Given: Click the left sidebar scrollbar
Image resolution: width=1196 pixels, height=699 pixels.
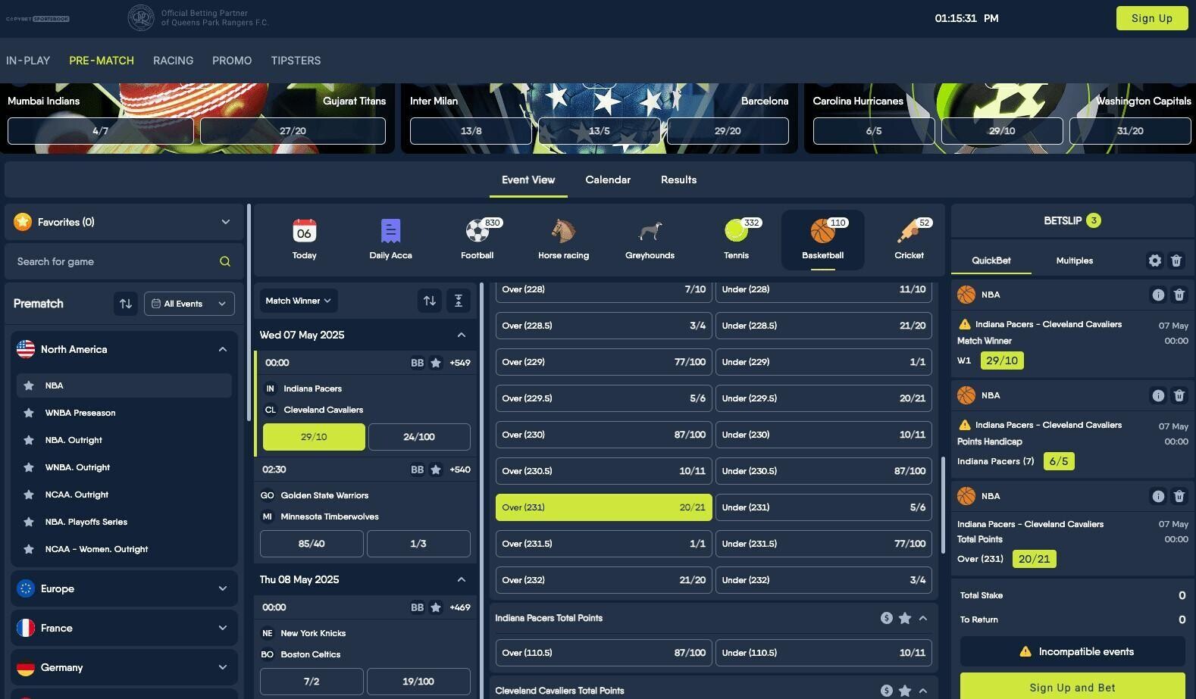Looking at the screenshot, I should pyautogui.click(x=249, y=312).
